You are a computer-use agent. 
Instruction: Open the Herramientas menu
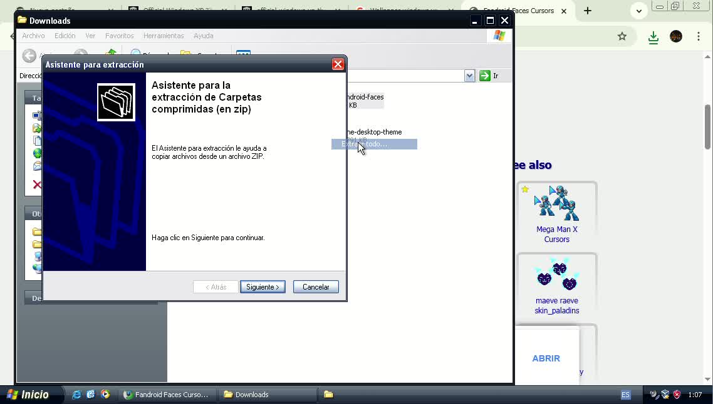coord(164,36)
